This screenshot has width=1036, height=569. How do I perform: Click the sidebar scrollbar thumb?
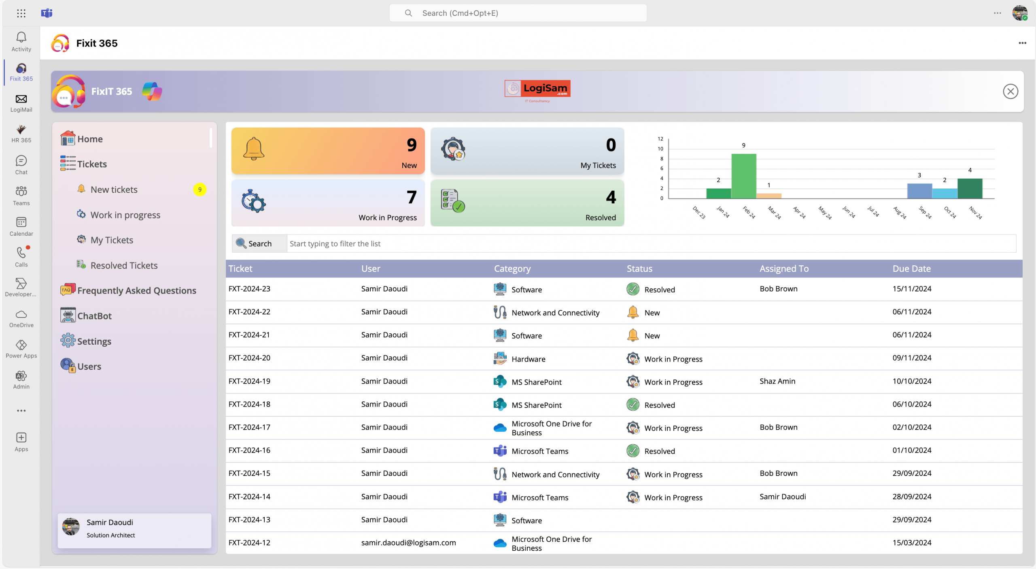click(210, 138)
